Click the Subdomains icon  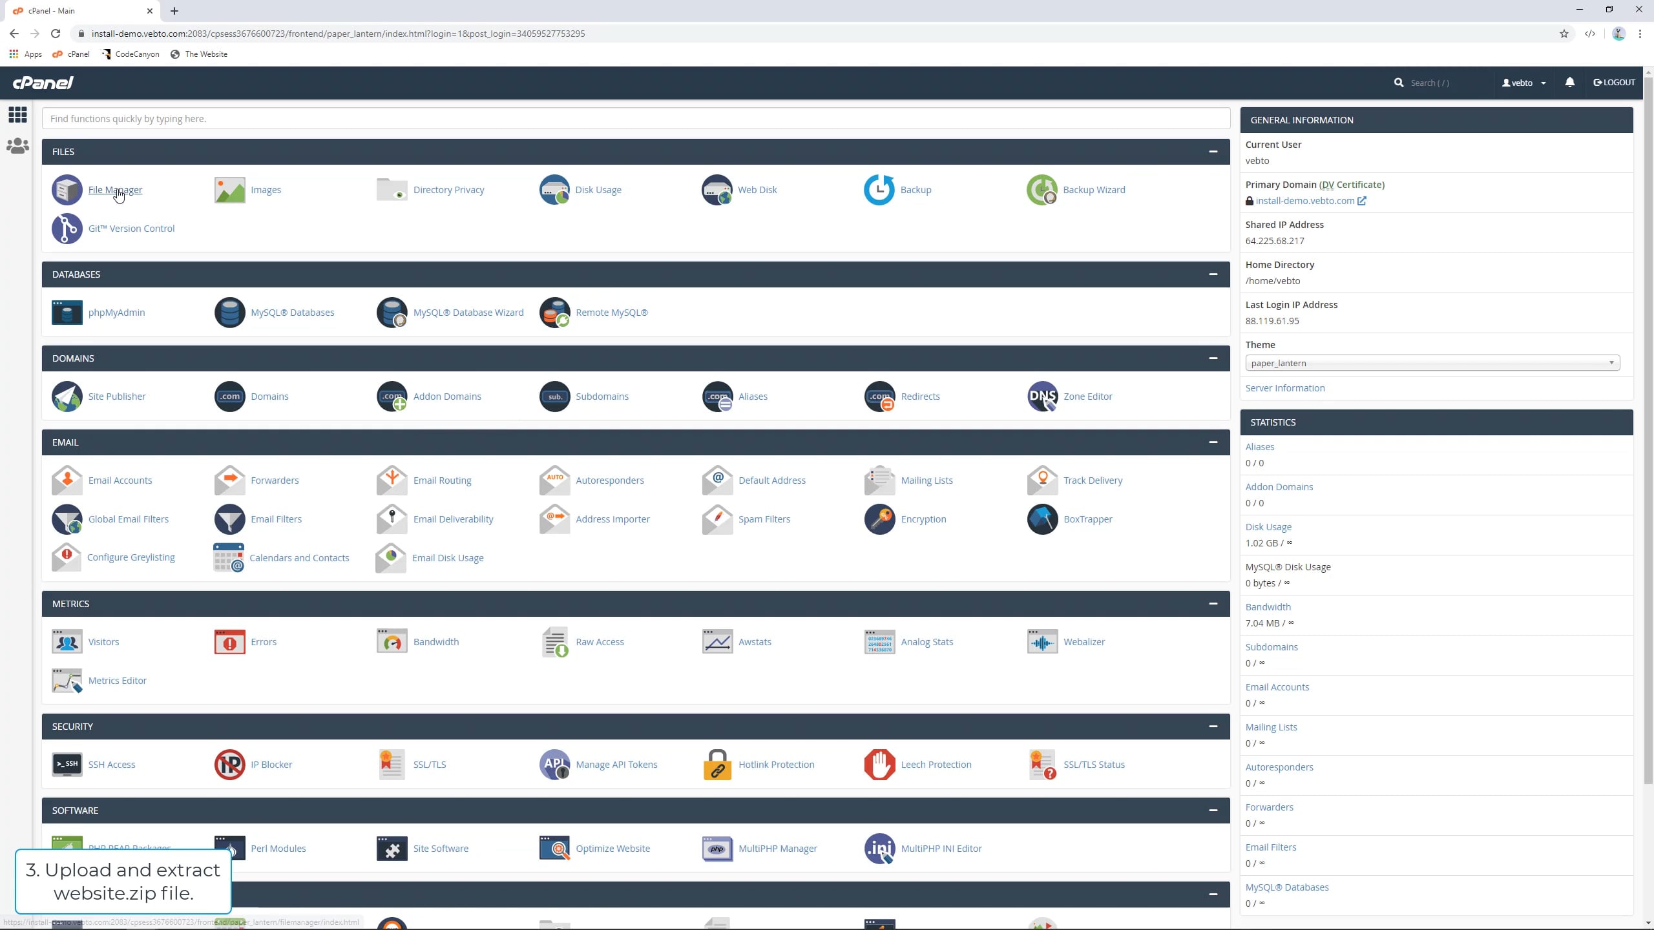tap(554, 397)
